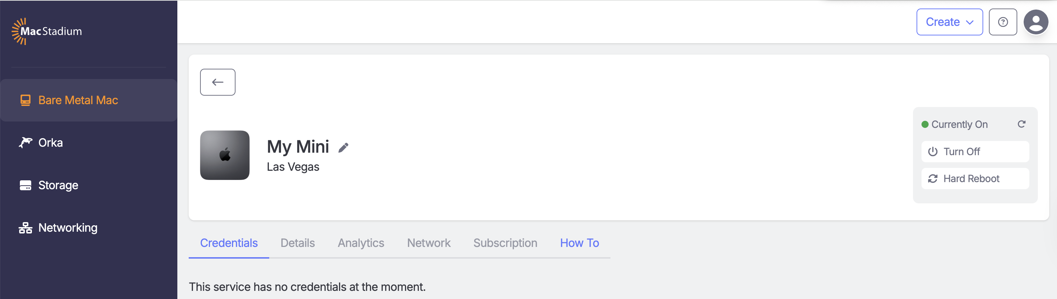Click the Orka orca icon
The width and height of the screenshot is (1057, 299).
tap(25, 142)
